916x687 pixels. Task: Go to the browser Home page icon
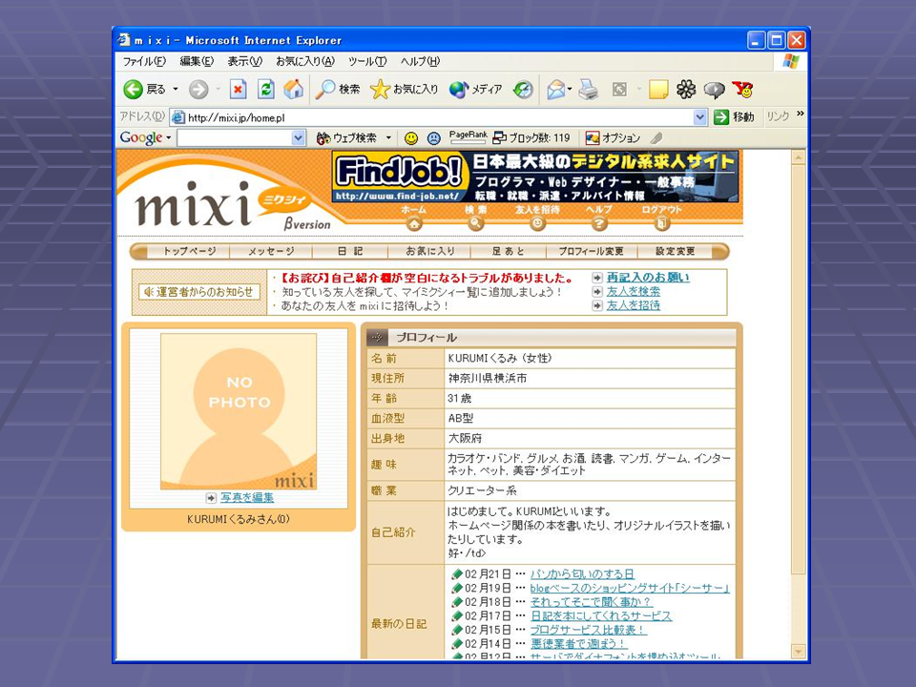(x=293, y=90)
